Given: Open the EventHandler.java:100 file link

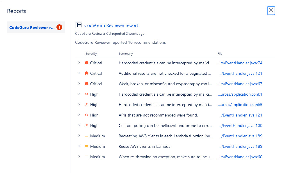Looking at the screenshot, I should click(x=240, y=125).
